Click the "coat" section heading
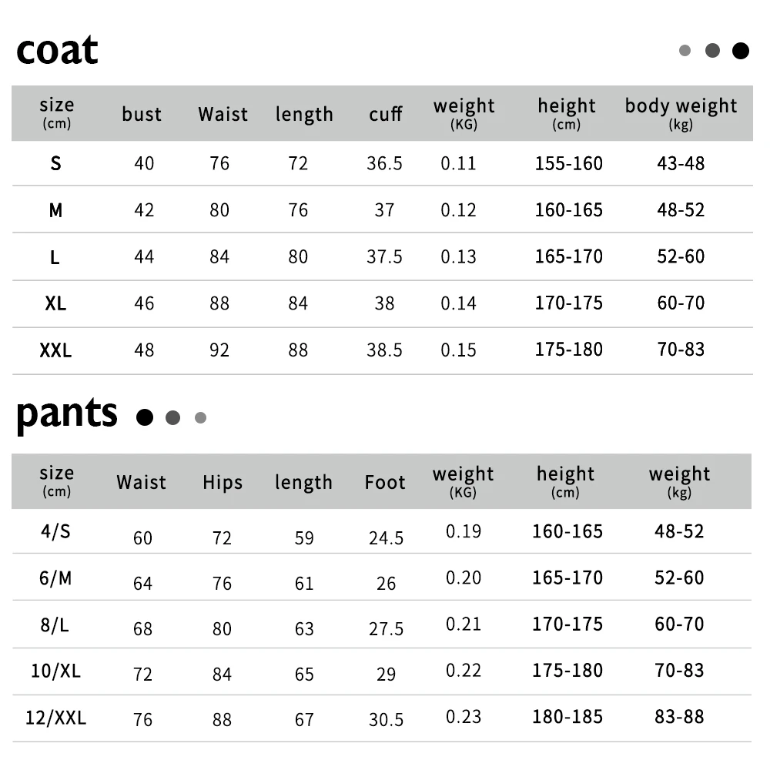770x770 pixels. pyautogui.click(x=57, y=51)
